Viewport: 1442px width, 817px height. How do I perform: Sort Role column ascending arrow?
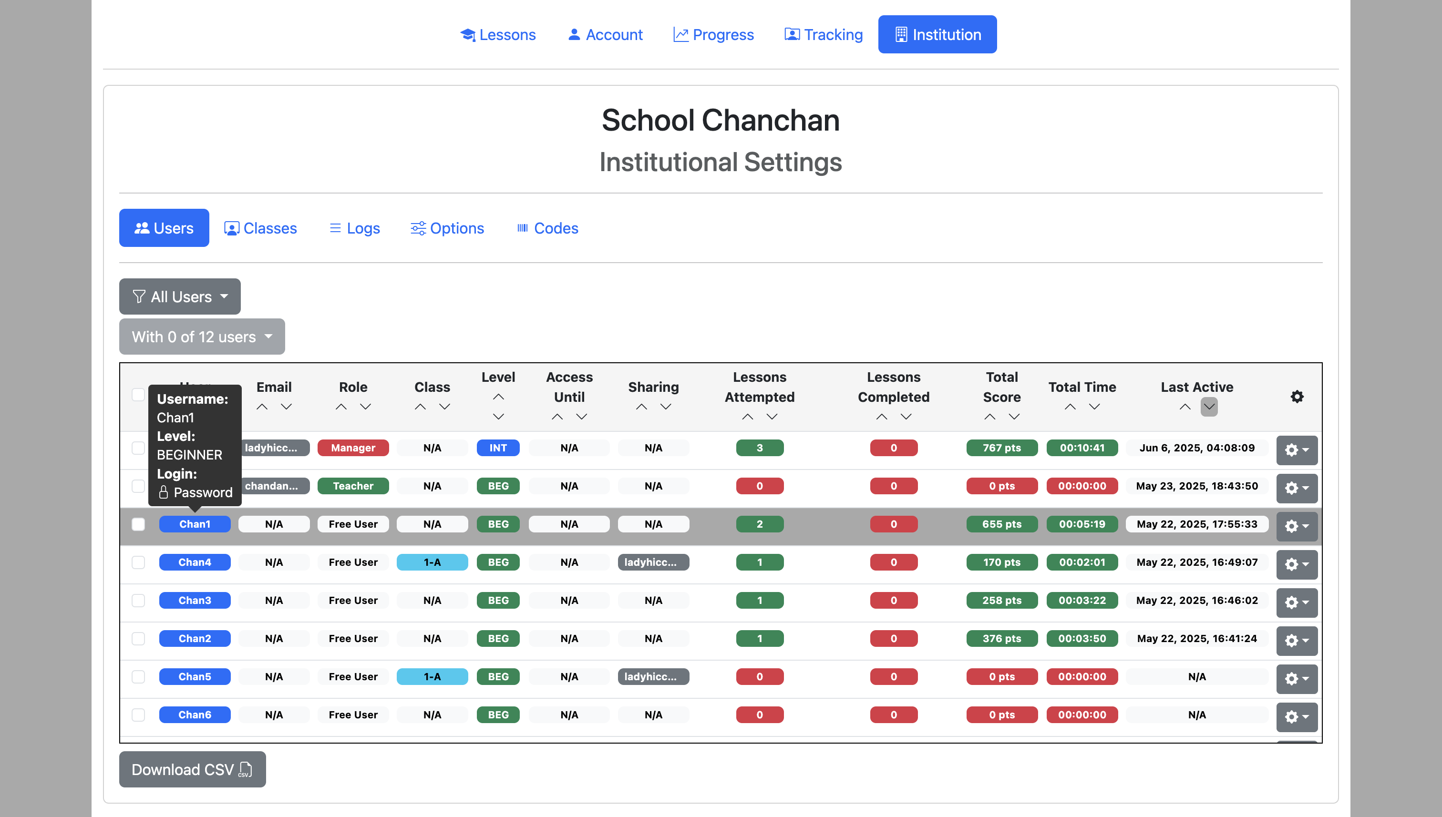coord(341,407)
